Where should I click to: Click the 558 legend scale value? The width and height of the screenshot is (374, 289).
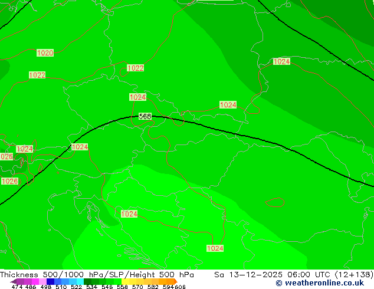point(122,287)
